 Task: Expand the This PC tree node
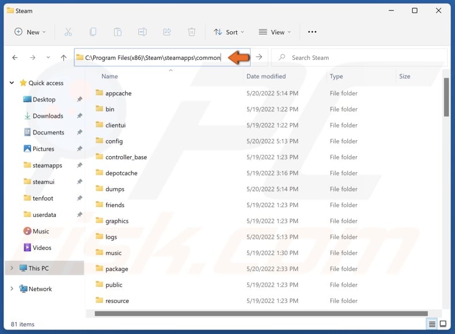12,268
